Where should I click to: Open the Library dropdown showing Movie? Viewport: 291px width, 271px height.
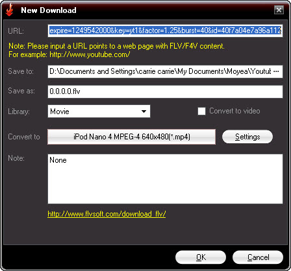pyautogui.click(x=99, y=112)
